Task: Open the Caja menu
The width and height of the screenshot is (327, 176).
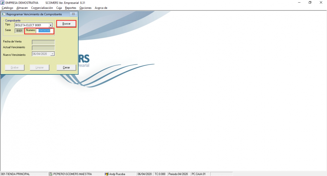Action: point(59,8)
